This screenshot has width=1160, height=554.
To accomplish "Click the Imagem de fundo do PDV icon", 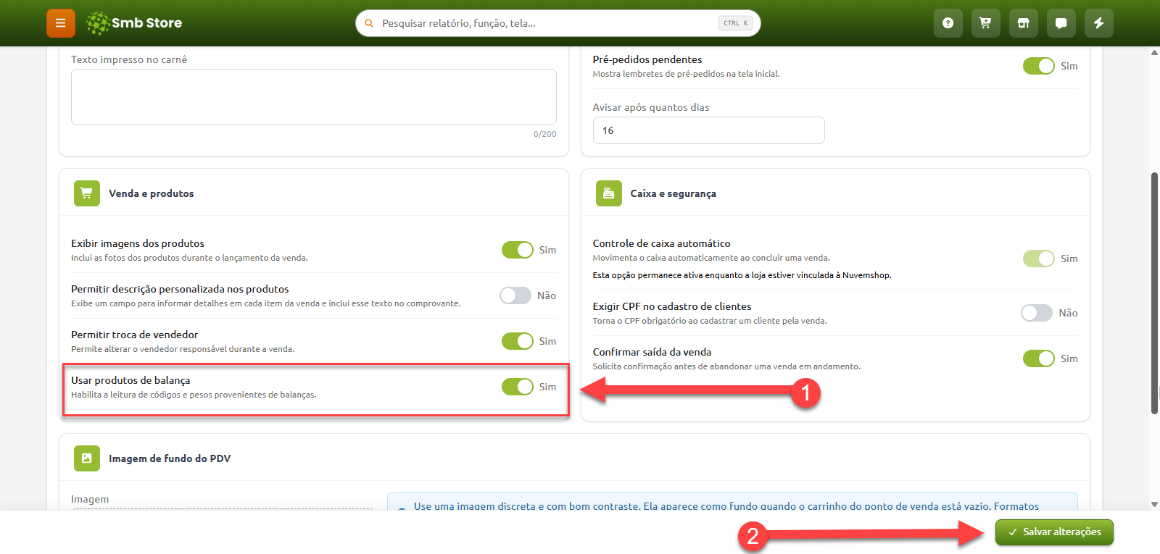I will 87,458.
